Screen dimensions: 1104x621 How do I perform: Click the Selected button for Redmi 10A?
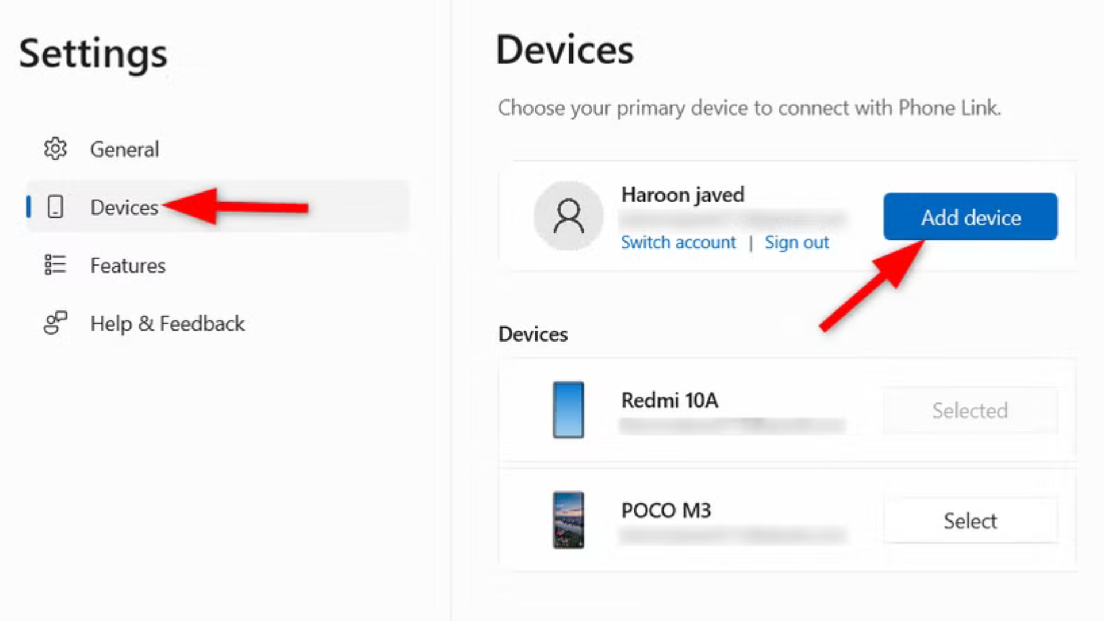pyautogui.click(x=969, y=410)
